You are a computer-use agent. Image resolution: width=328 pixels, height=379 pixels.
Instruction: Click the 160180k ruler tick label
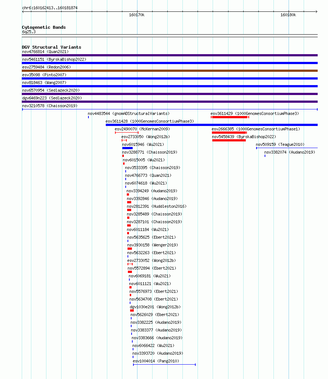click(288, 15)
